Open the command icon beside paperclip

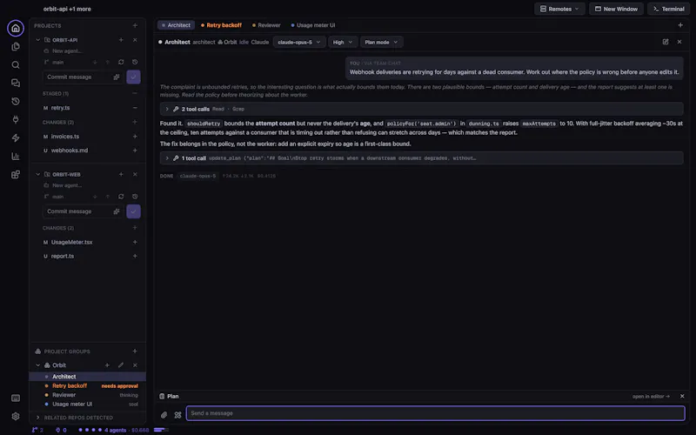pos(177,415)
